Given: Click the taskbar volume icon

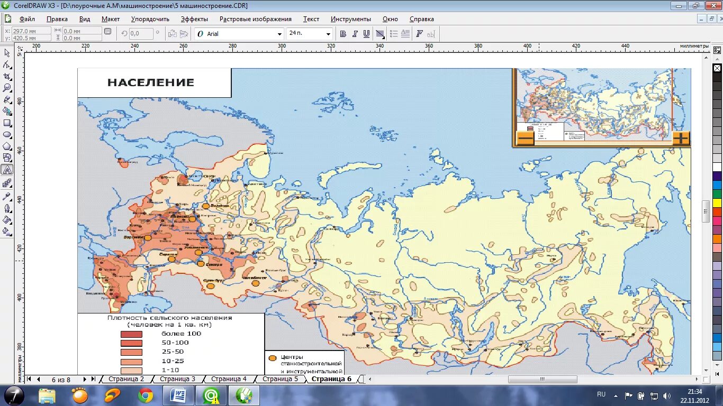Looking at the screenshot, I should point(667,395).
